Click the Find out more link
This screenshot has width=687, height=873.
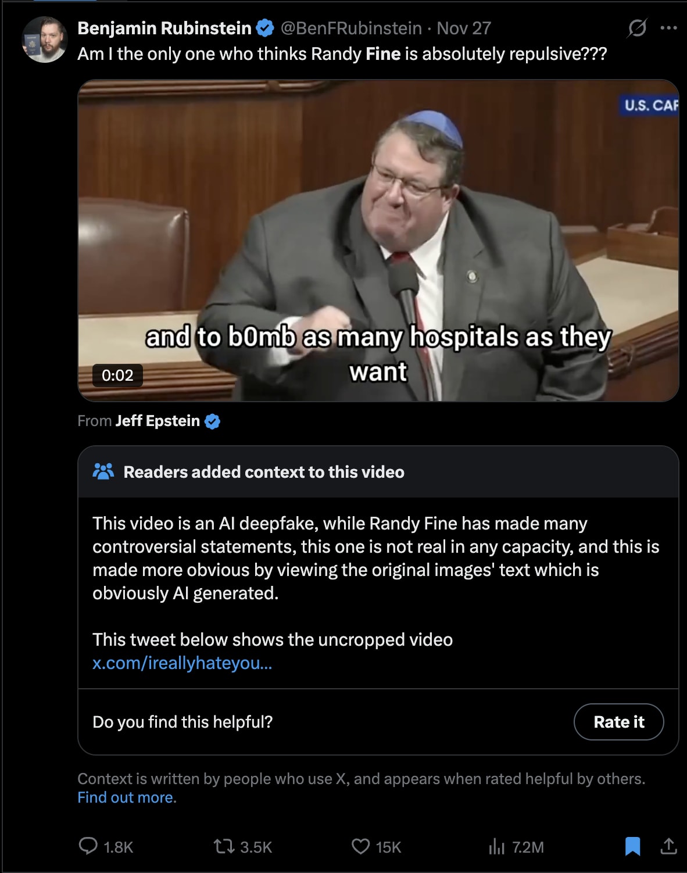[x=127, y=797]
